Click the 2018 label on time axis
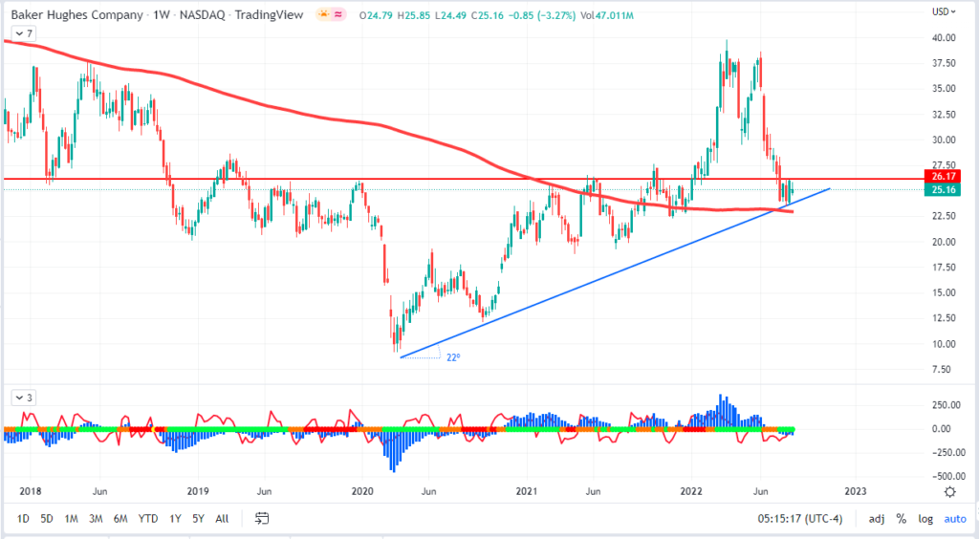979x539 pixels. tap(30, 491)
